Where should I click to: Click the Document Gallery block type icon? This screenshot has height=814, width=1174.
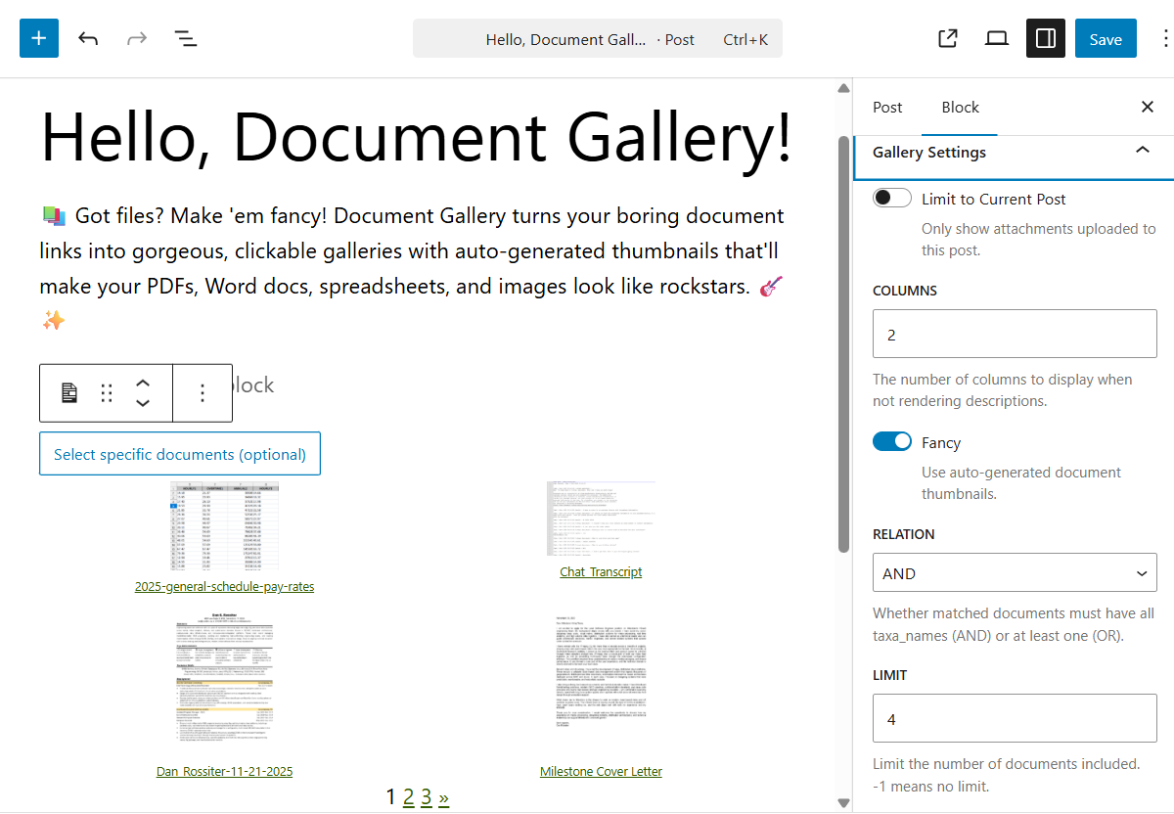[69, 393]
